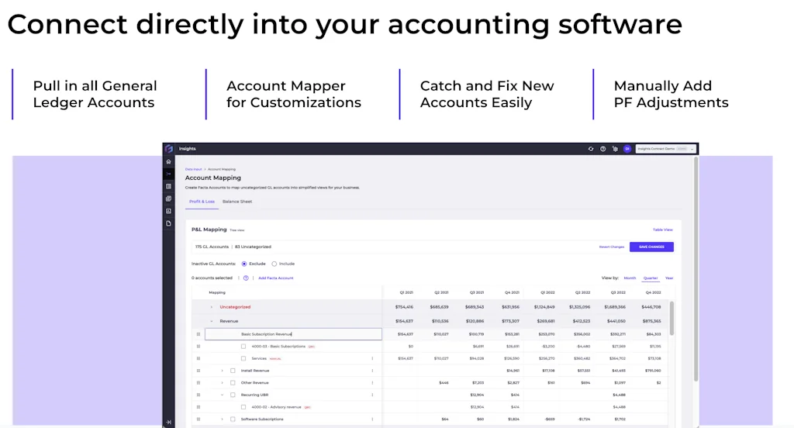
Task: Open the table-style sidebar icon below Data Input
Action: [168, 186]
